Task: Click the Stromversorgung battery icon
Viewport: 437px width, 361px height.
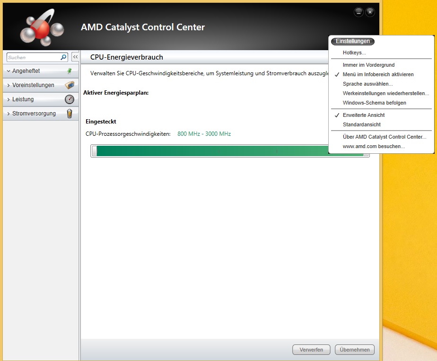Action: (70, 114)
